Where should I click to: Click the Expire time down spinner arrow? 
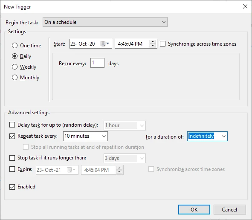pos(119,172)
